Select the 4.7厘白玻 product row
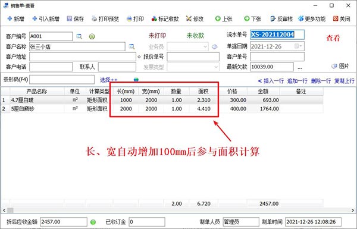Screen dimensions: 357x229 pos(162,100)
